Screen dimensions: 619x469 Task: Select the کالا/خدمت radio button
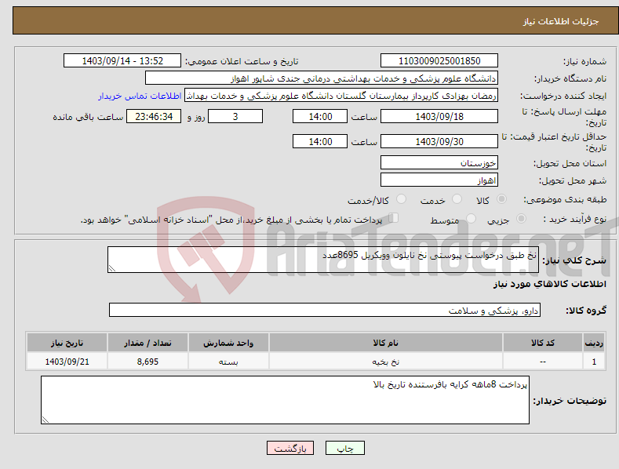(x=401, y=199)
